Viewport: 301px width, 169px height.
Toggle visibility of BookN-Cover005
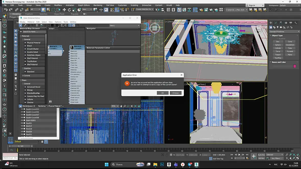pyautogui.click(x=22, y=109)
